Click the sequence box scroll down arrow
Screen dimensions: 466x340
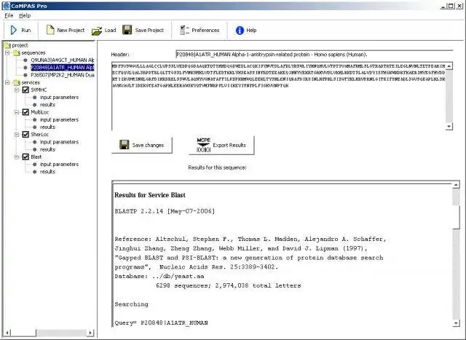(449, 126)
